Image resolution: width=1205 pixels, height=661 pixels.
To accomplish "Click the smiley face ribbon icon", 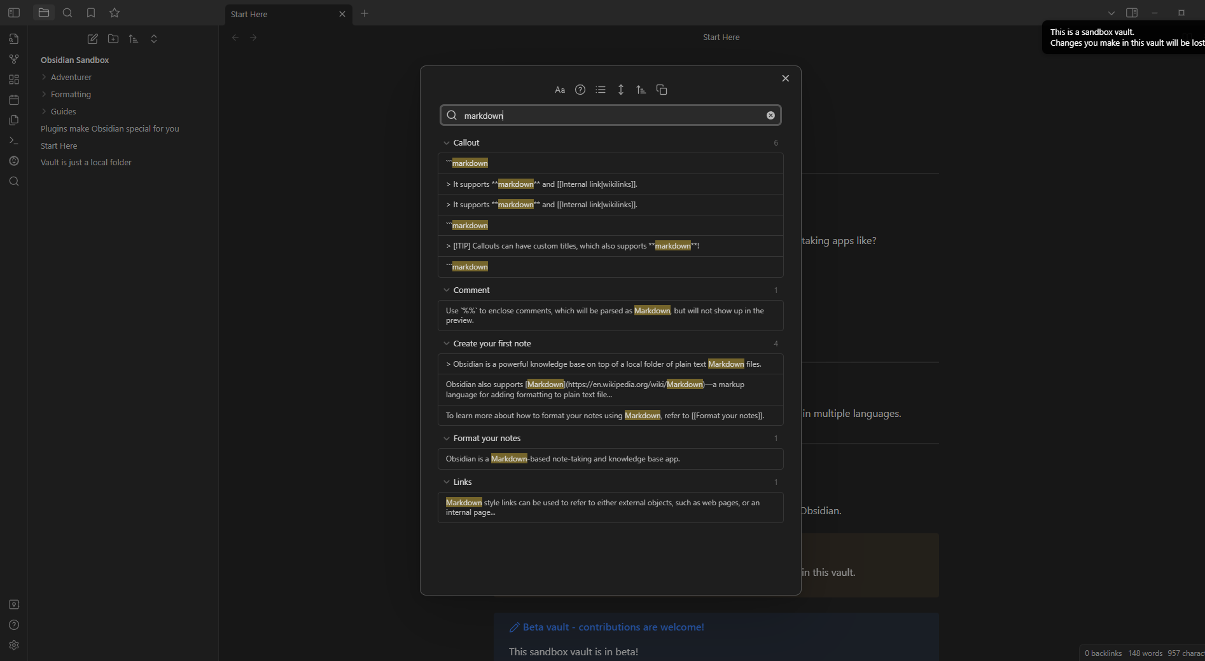I will point(14,161).
